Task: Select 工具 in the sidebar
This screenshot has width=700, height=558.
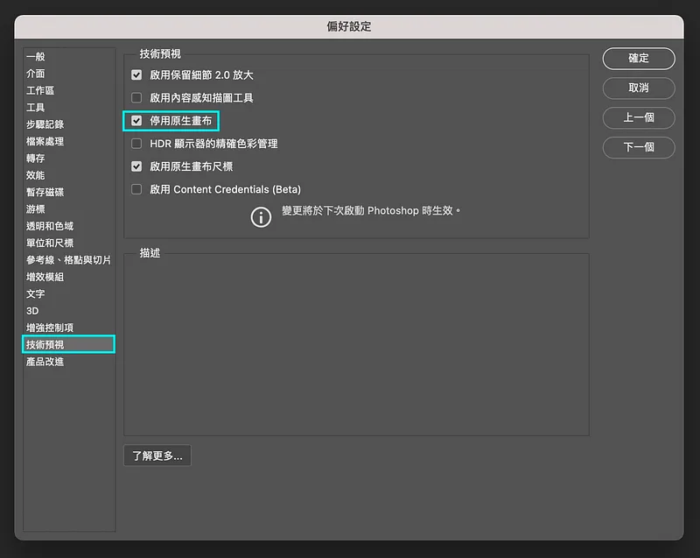Action: click(x=69, y=107)
